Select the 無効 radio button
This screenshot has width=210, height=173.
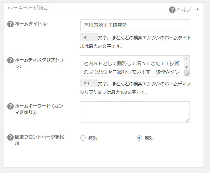tap(139, 138)
